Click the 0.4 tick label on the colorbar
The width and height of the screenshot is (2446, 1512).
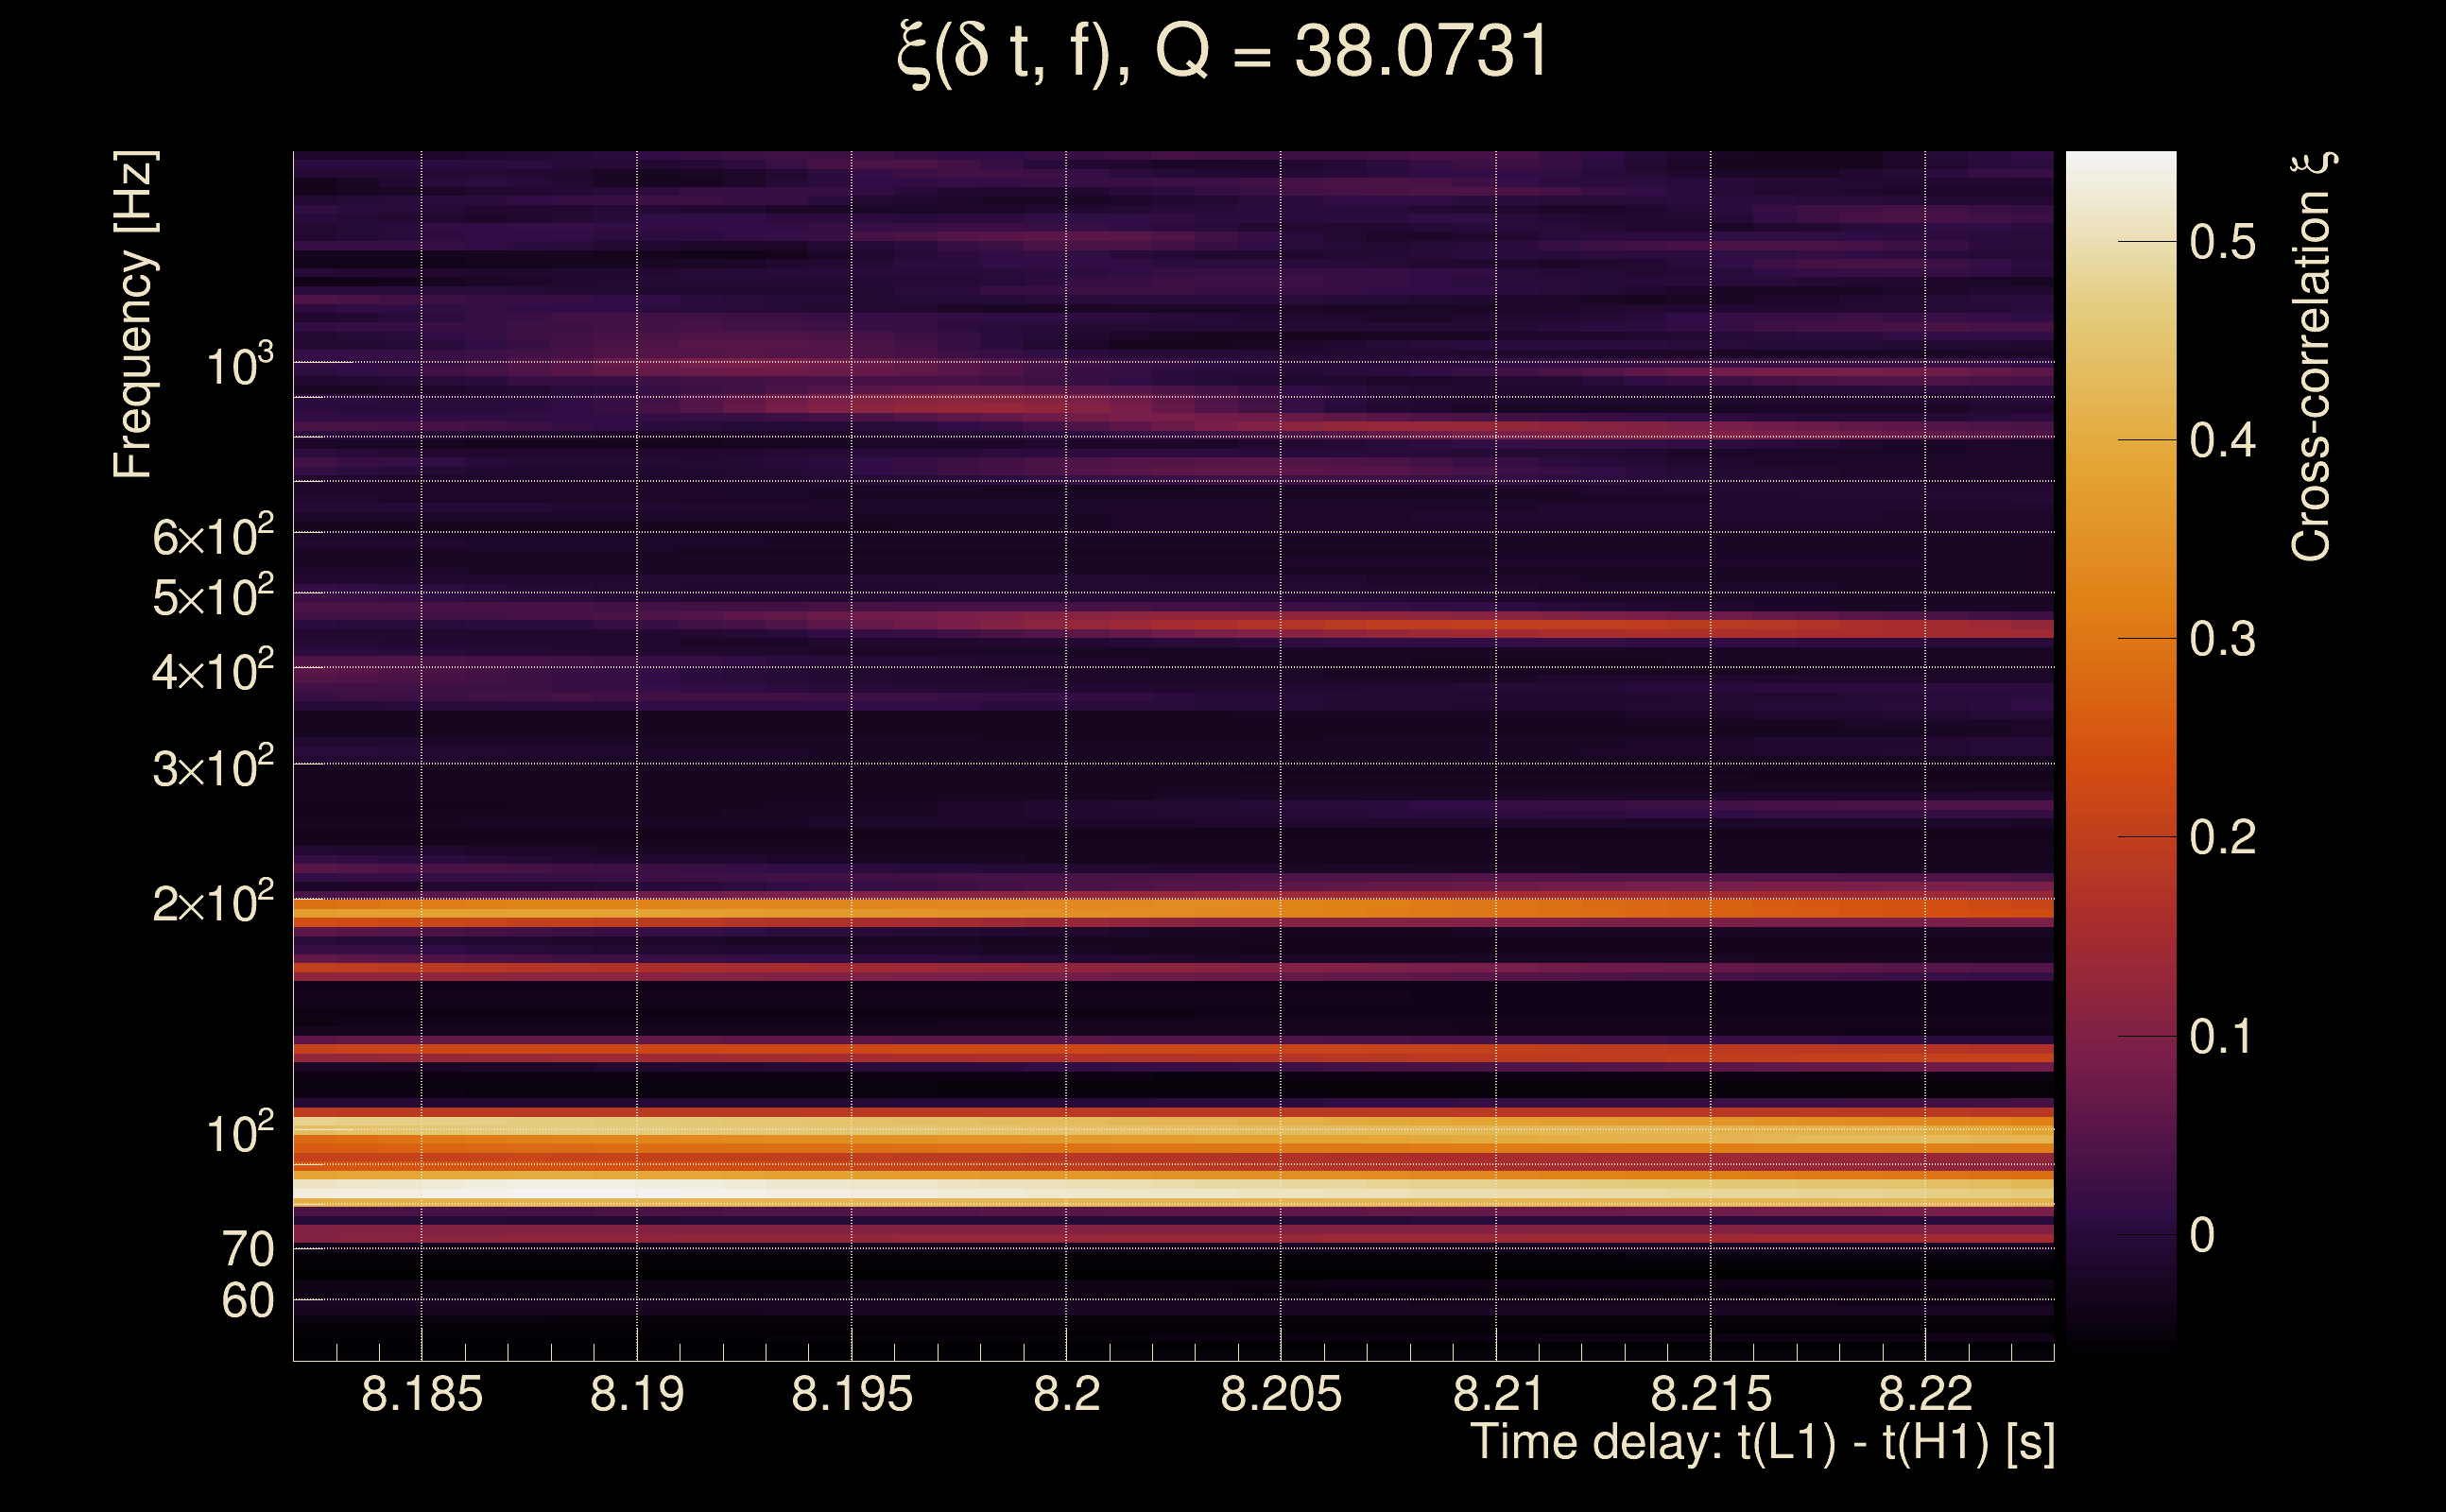[x=2222, y=441]
